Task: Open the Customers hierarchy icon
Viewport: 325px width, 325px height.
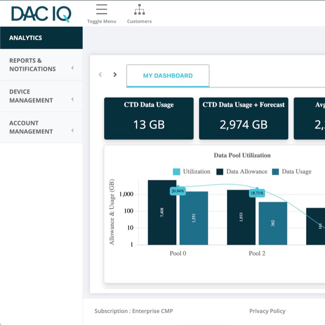Action: click(x=139, y=9)
